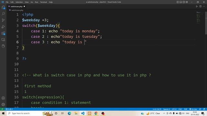Click the feedback icon in status bar
The image size is (207, 116).
[x=200, y=109]
